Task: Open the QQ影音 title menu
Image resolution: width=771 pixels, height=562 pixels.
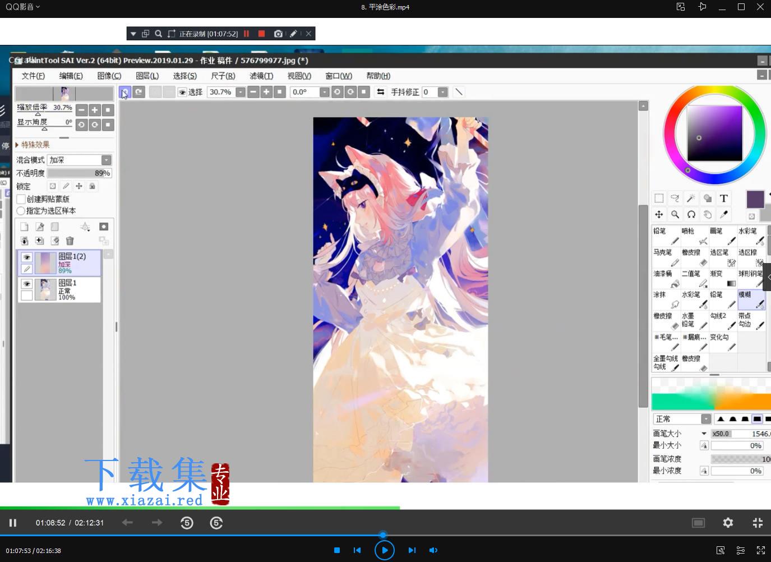Action: click(22, 7)
